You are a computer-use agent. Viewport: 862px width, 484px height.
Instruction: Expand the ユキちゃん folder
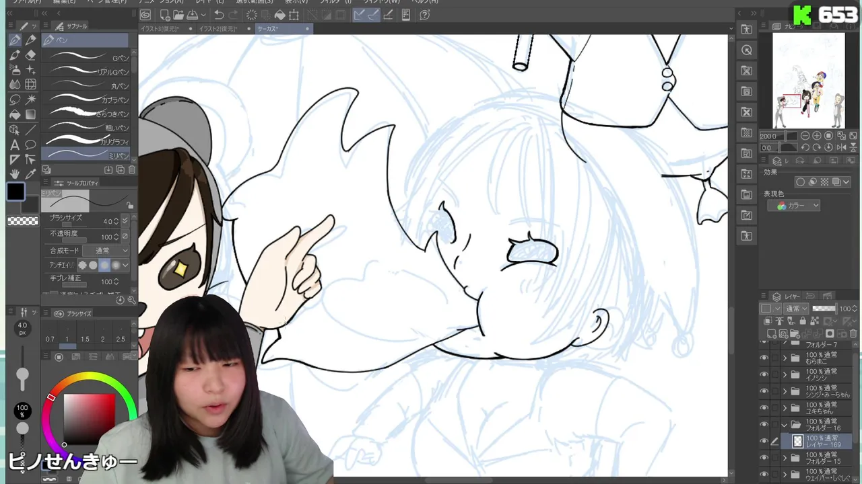click(785, 407)
